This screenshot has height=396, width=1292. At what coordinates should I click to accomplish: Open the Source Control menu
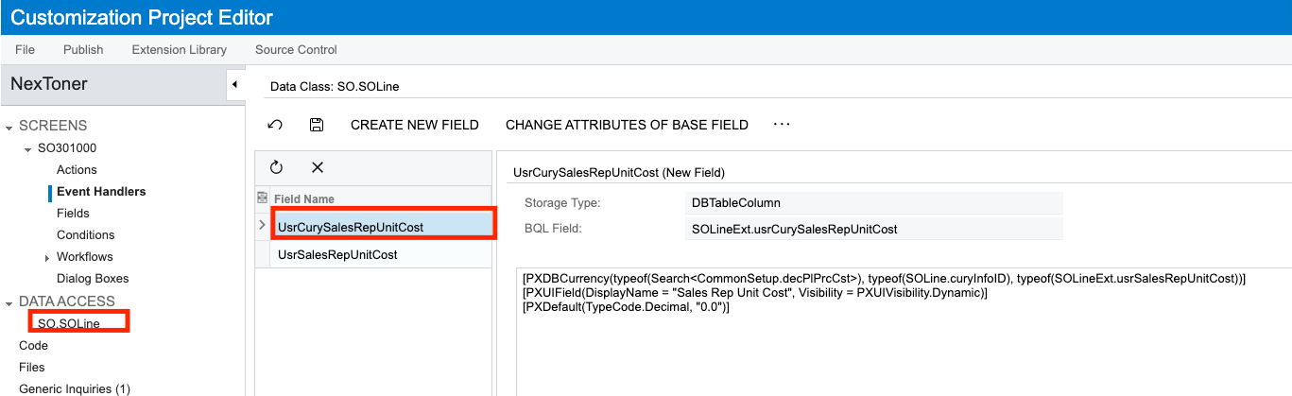coord(296,49)
